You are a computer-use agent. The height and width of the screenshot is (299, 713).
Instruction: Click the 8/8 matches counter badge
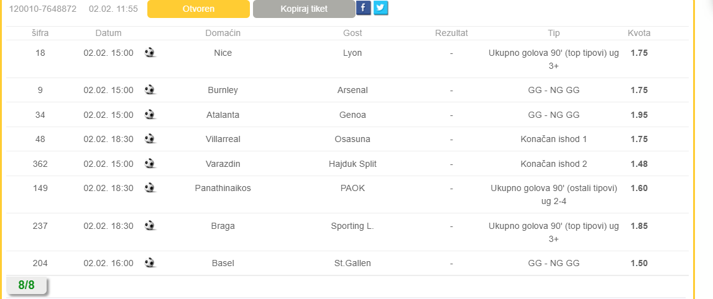point(26,285)
